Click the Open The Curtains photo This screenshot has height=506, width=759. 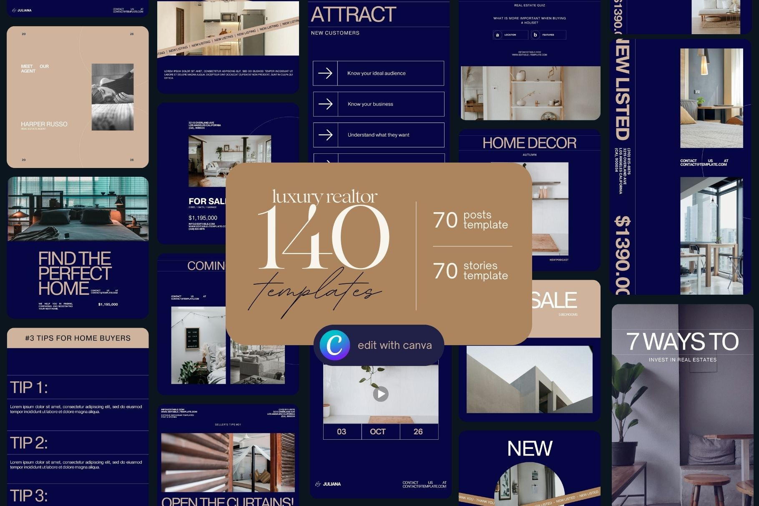(x=228, y=462)
